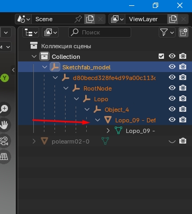Viewport: 192px width, 214px height.
Task: Hide Object_4 in viewport
Action: [x=172, y=109]
